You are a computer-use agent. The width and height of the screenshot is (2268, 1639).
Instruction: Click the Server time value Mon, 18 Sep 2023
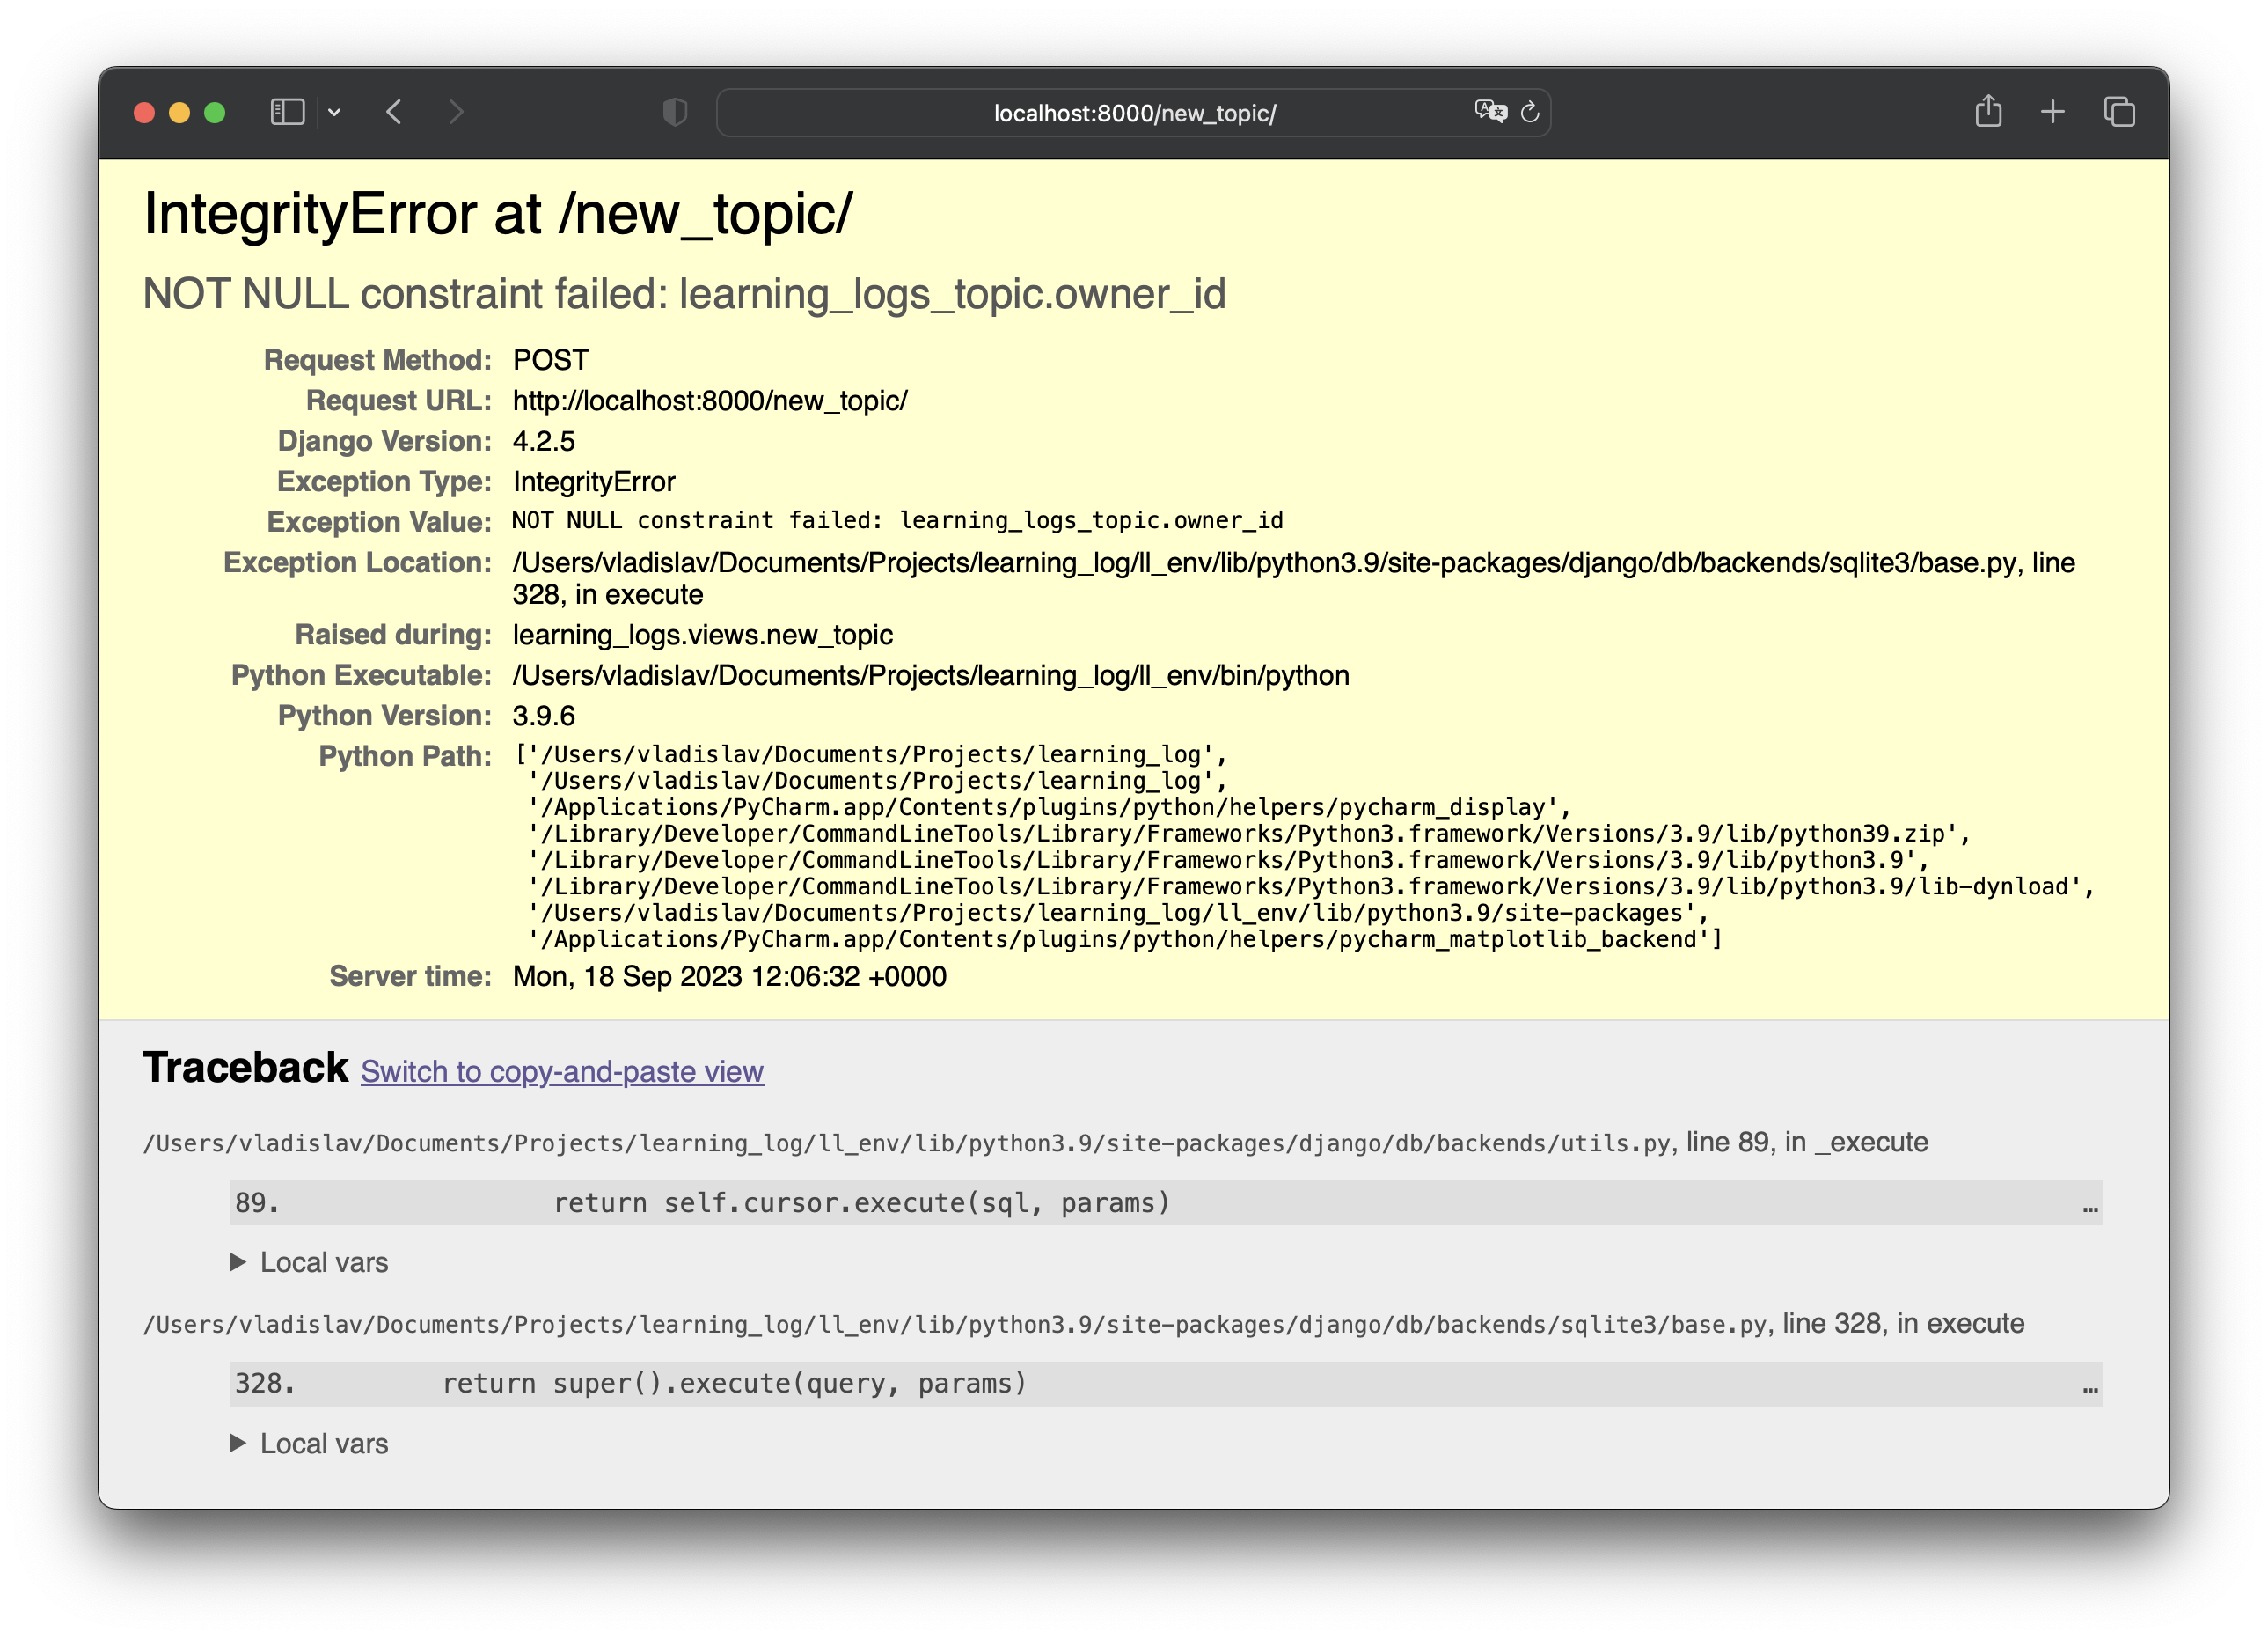coord(730,976)
